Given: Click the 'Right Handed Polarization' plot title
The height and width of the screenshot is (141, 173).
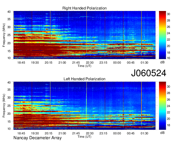Looking at the screenshot, I should coord(84,8).
